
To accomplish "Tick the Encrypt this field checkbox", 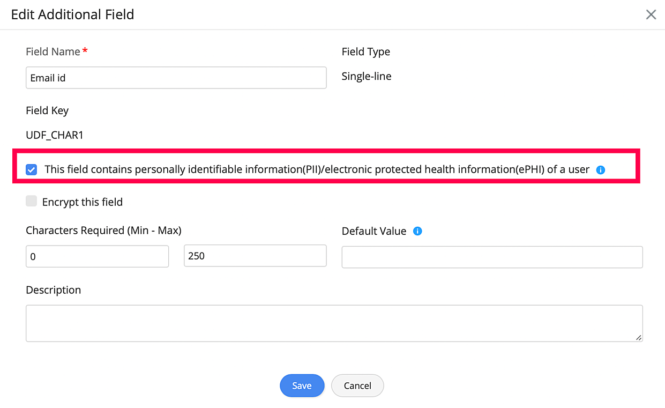I will click(32, 202).
